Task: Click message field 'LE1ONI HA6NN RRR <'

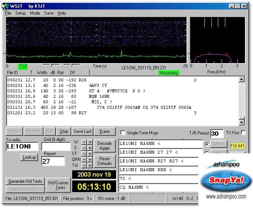Action: click(158, 170)
